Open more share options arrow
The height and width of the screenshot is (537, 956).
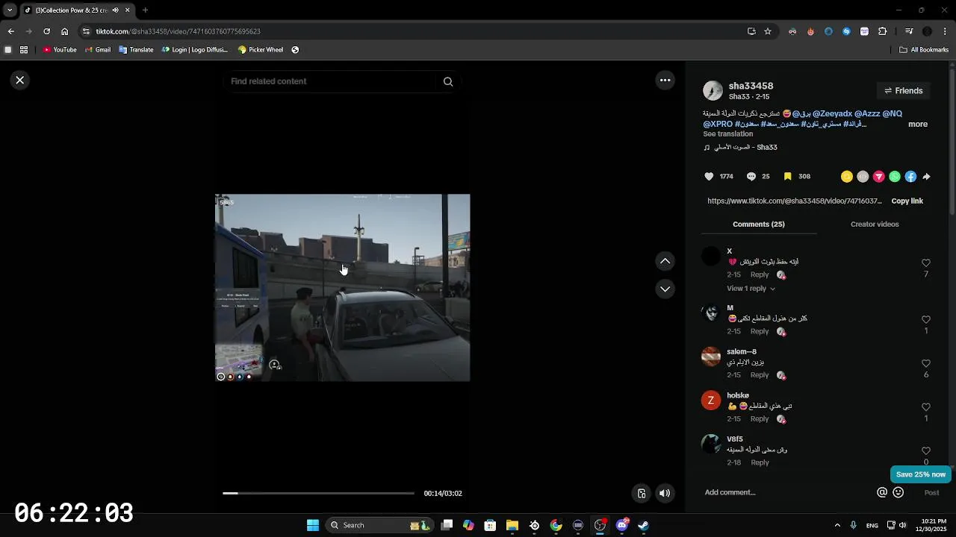926,177
